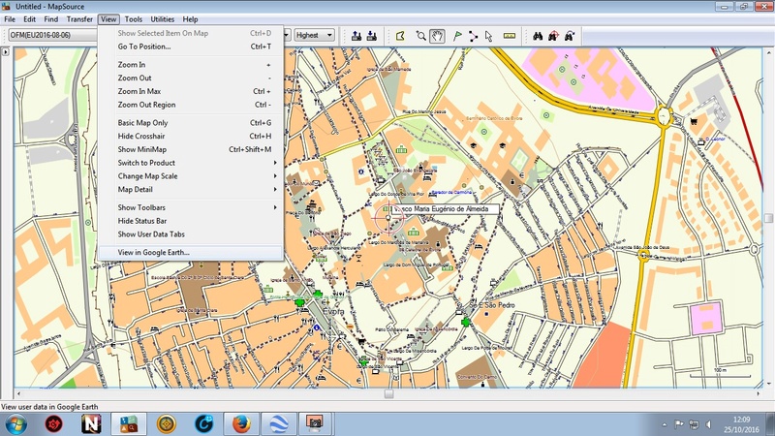Click green pharmacy cross beside Sé E São Pedro
Image resolution: width=775 pixels, height=436 pixels.
(x=465, y=322)
